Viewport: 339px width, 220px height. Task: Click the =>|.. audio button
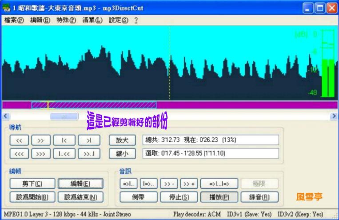[x=128, y=184]
